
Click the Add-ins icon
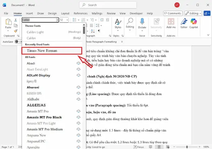pos(171,22)
